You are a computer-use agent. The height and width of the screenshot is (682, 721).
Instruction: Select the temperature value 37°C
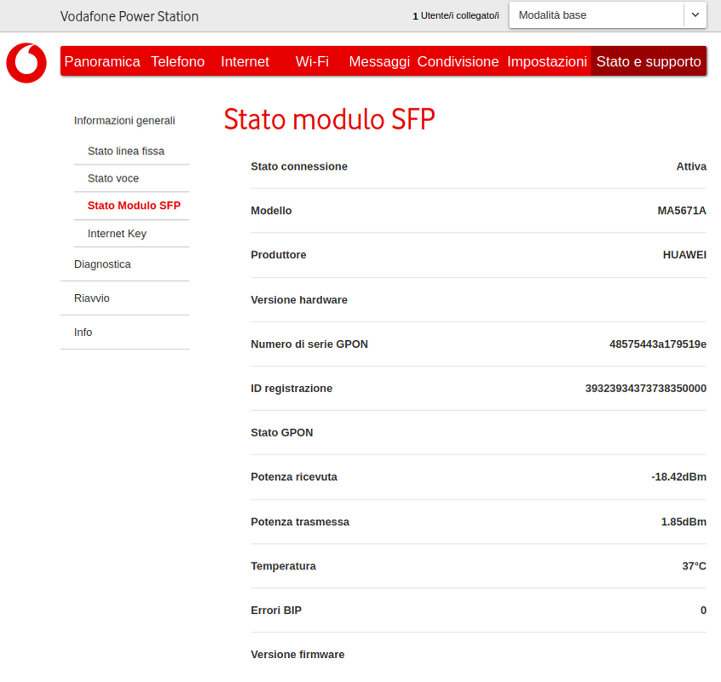coord(694,566)
